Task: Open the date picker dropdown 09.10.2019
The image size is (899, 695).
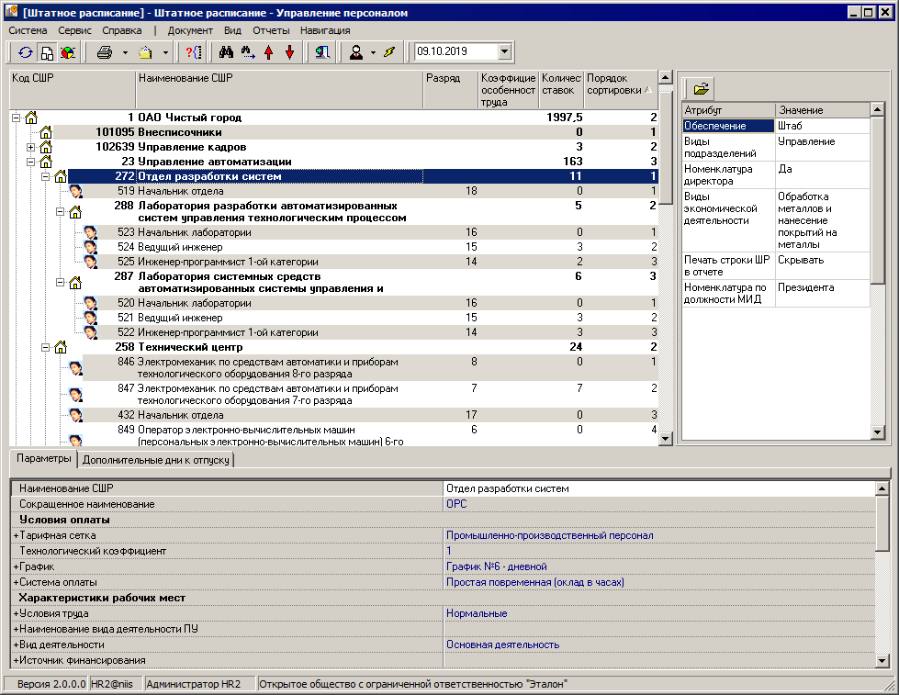Action: (x=504, y=51)
